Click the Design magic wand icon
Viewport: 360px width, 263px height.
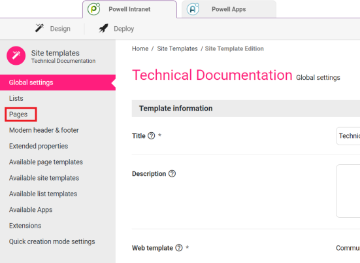click(x=39, y=28)
